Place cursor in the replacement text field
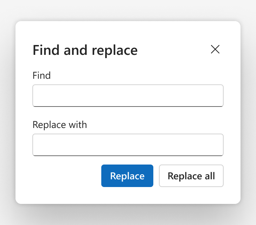Viewport: 256px width, 225px height. click(x=128, y=145)
